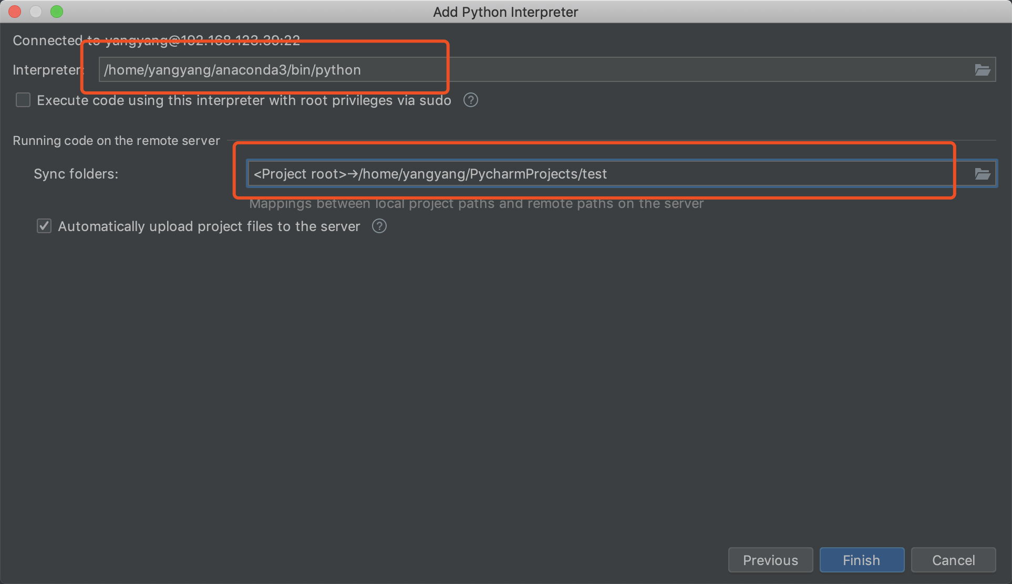Click Finish to add the interpreter

861,560
